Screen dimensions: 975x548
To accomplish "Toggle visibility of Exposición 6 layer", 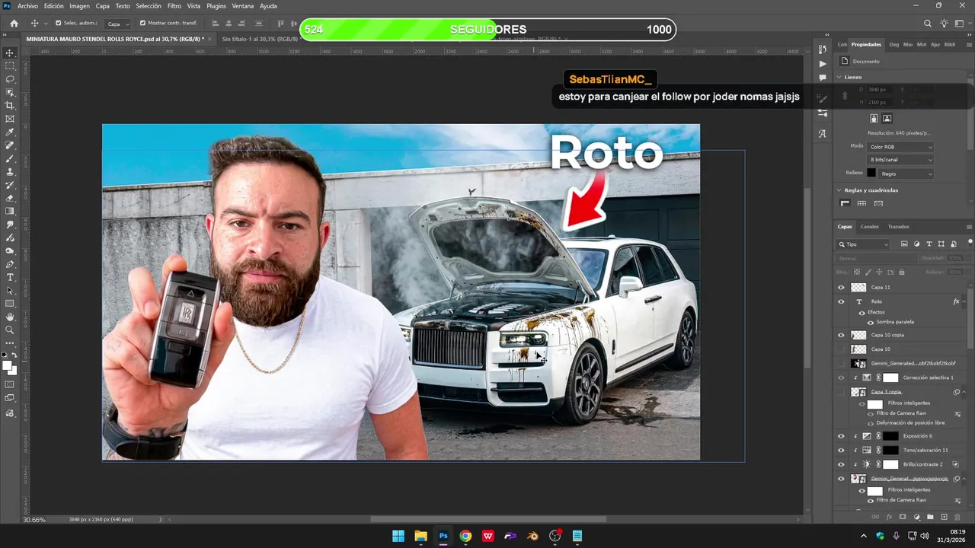I will click(841, 436).
